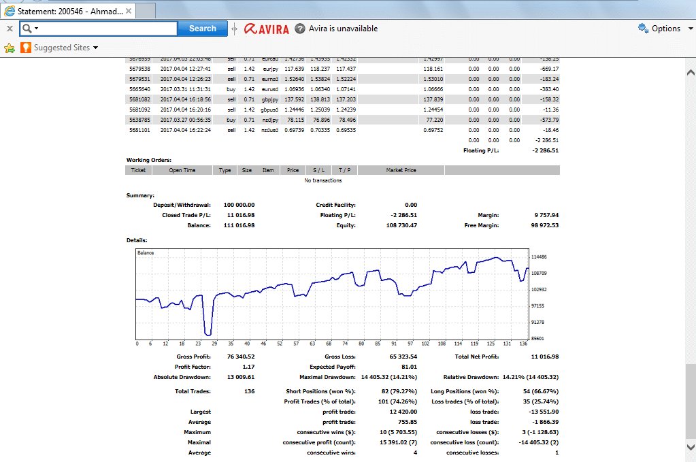Click the magnifier search icon in the toolbar
This screenshot has width=696, height=462.
(x=27, y=29)
